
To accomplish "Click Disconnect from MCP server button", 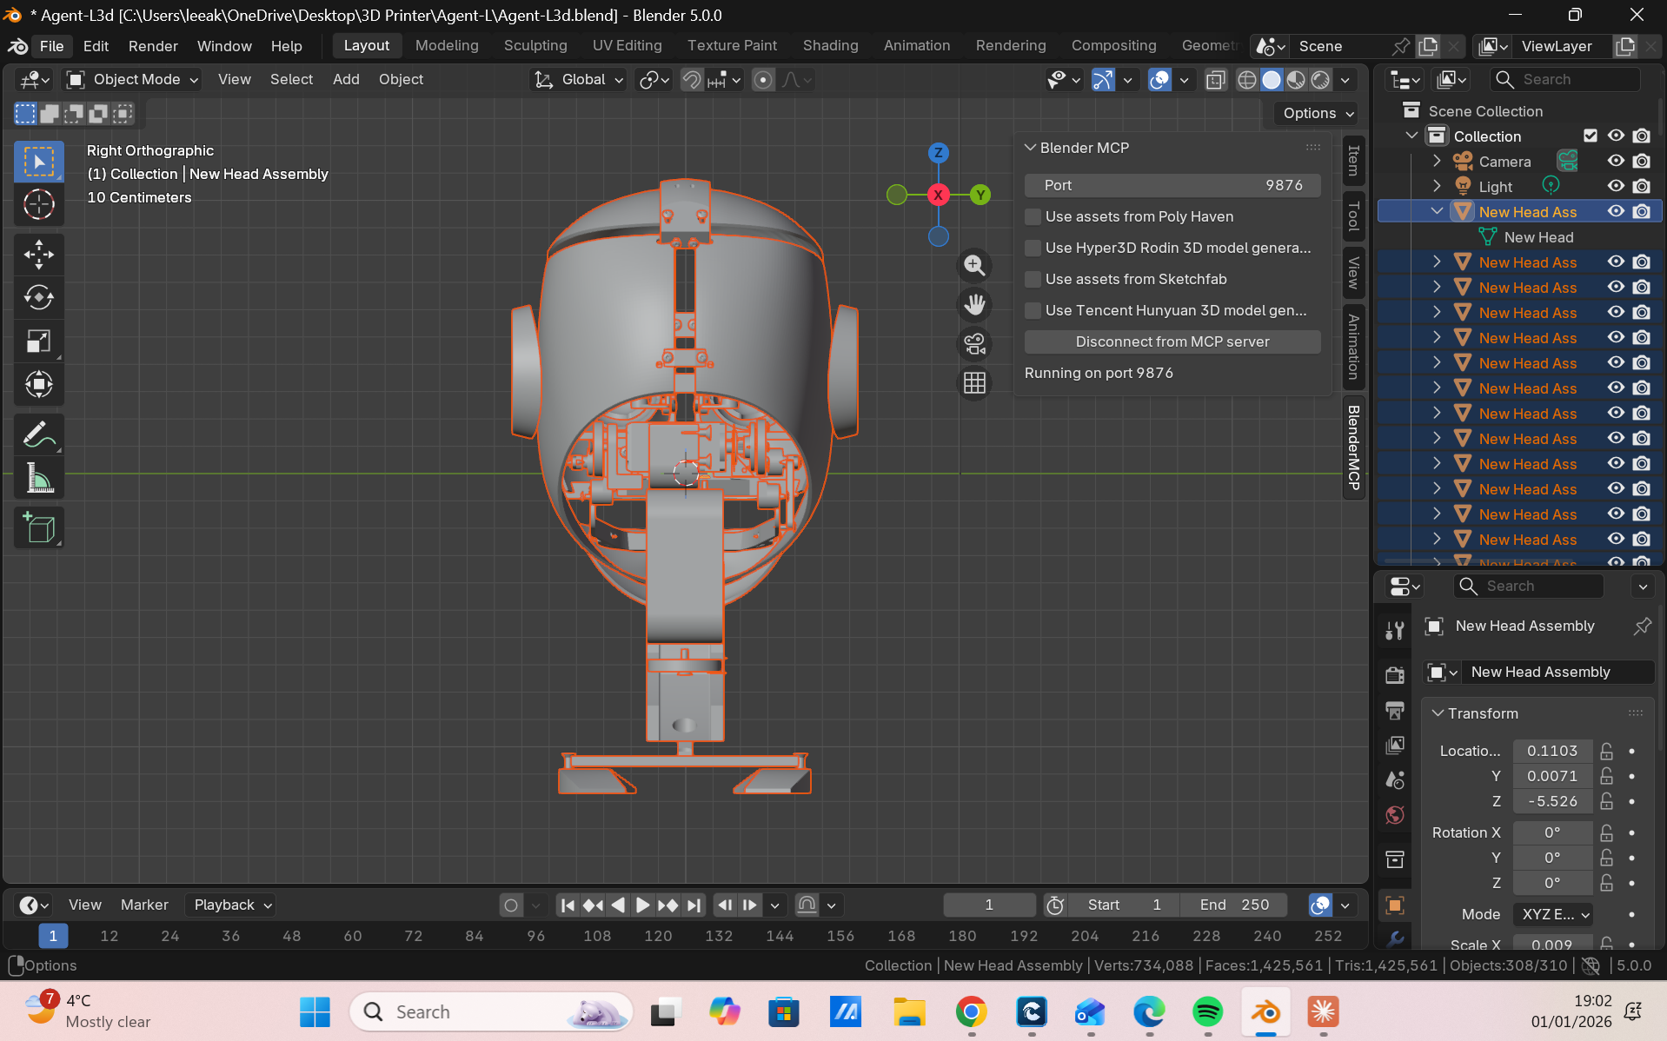I will [1172, 341].
